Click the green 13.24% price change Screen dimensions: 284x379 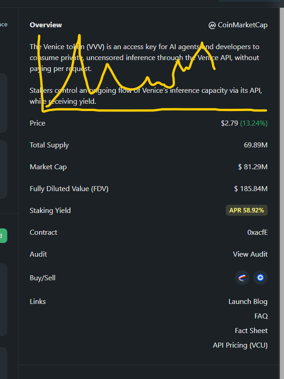pyautogui.click(x=254, y=123)
